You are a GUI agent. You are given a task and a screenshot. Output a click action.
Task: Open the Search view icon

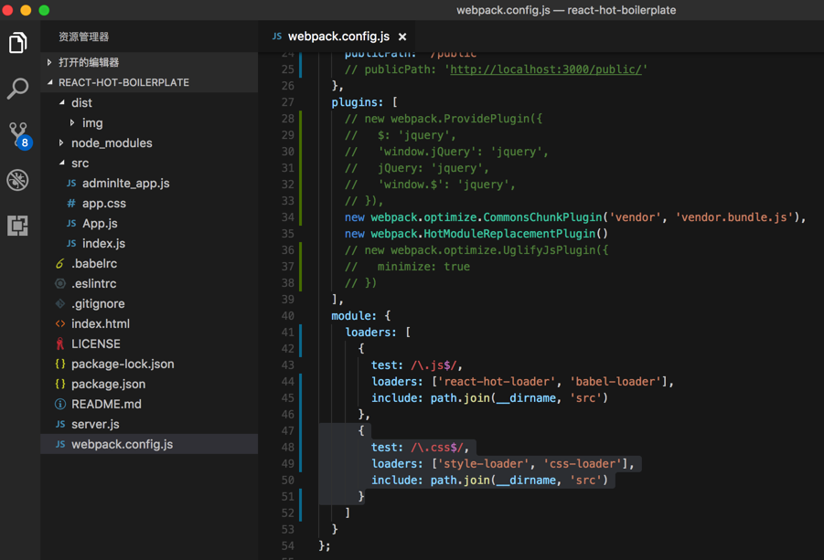click(18, 89)
